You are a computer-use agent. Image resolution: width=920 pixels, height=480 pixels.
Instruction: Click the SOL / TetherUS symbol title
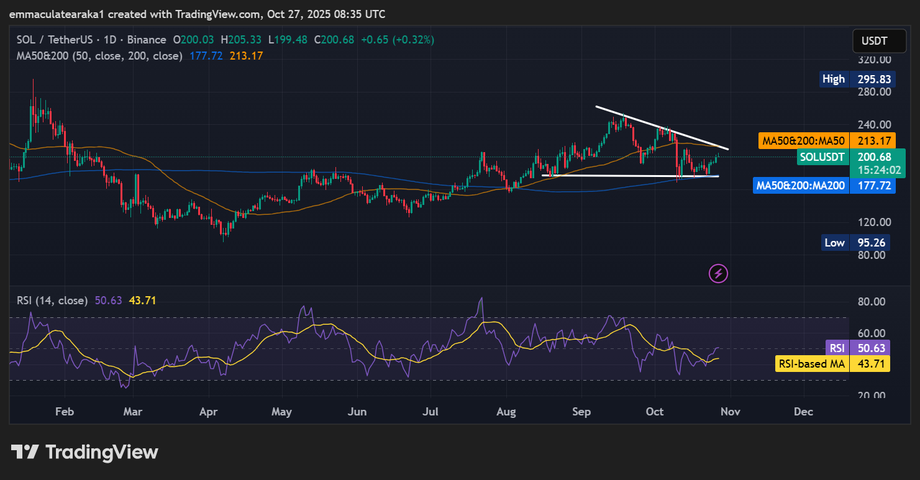pyautogui.click(x=57, y=40)
